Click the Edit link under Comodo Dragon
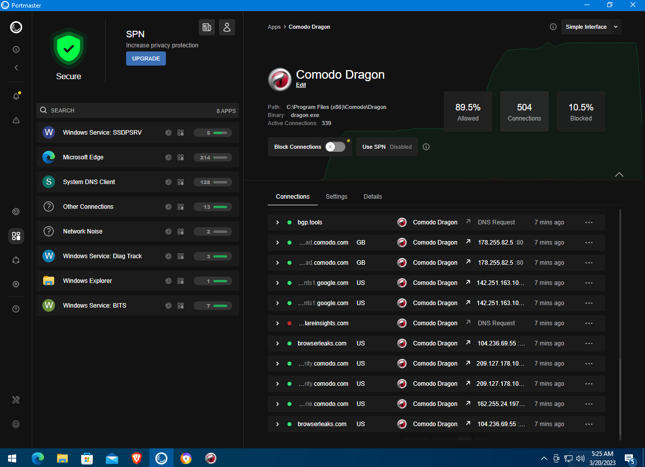Viewport: 645px width, 467px height. (301, 85)
